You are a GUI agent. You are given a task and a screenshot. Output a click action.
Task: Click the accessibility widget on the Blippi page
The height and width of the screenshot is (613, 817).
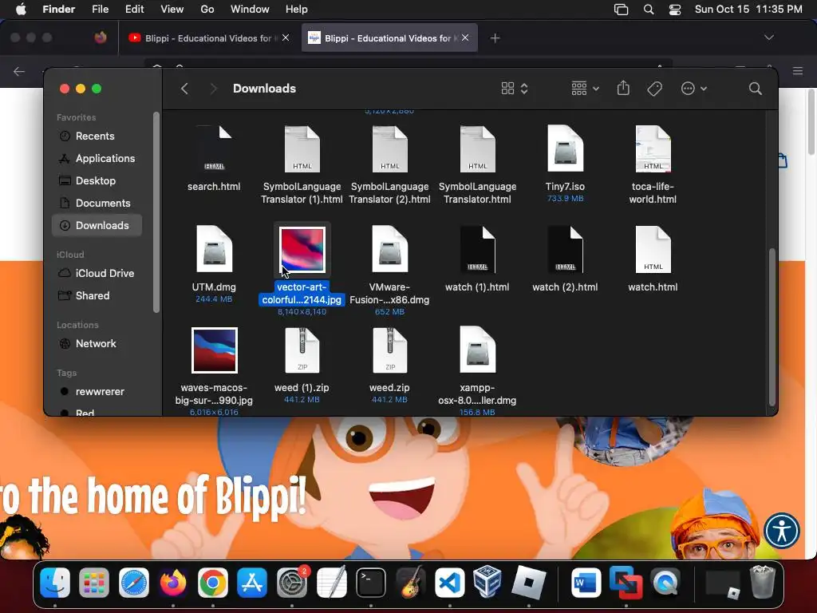(782, 531)
